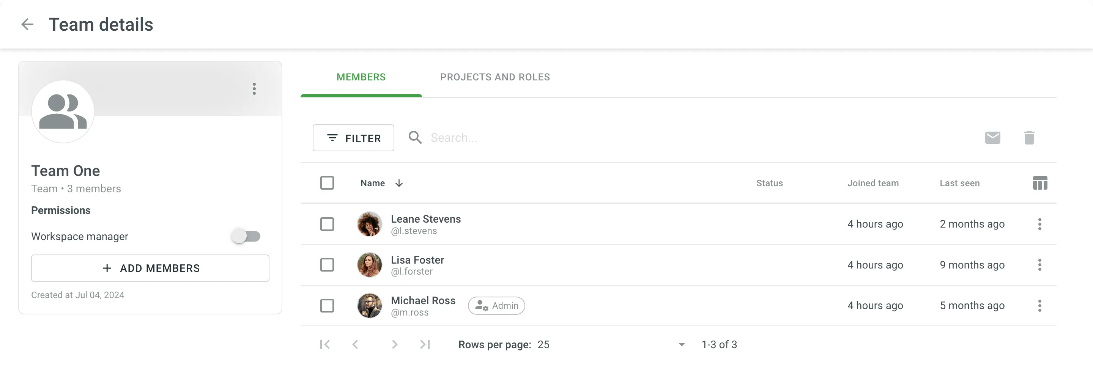1093x377 pixels.
Task: Switch to the Projects and Roles tab
Action: pyautogui.click(x=495, y=77)
